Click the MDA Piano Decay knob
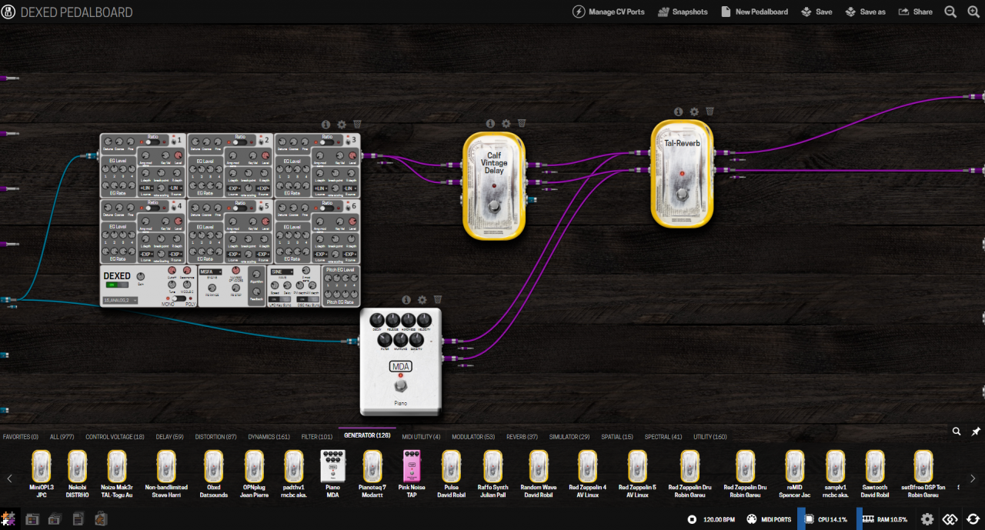985x530 pixels. click(376, 320)
